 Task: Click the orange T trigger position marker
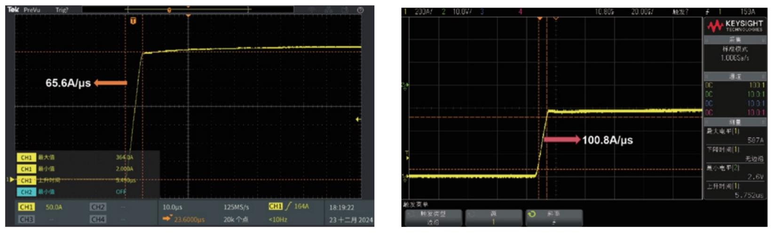[x=133, y=21]
